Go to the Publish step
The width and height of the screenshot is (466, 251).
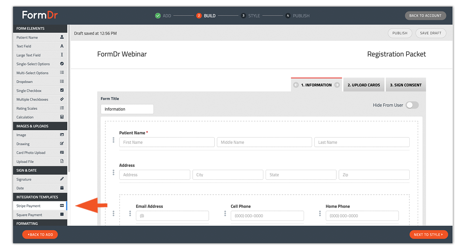pos(298,16)
